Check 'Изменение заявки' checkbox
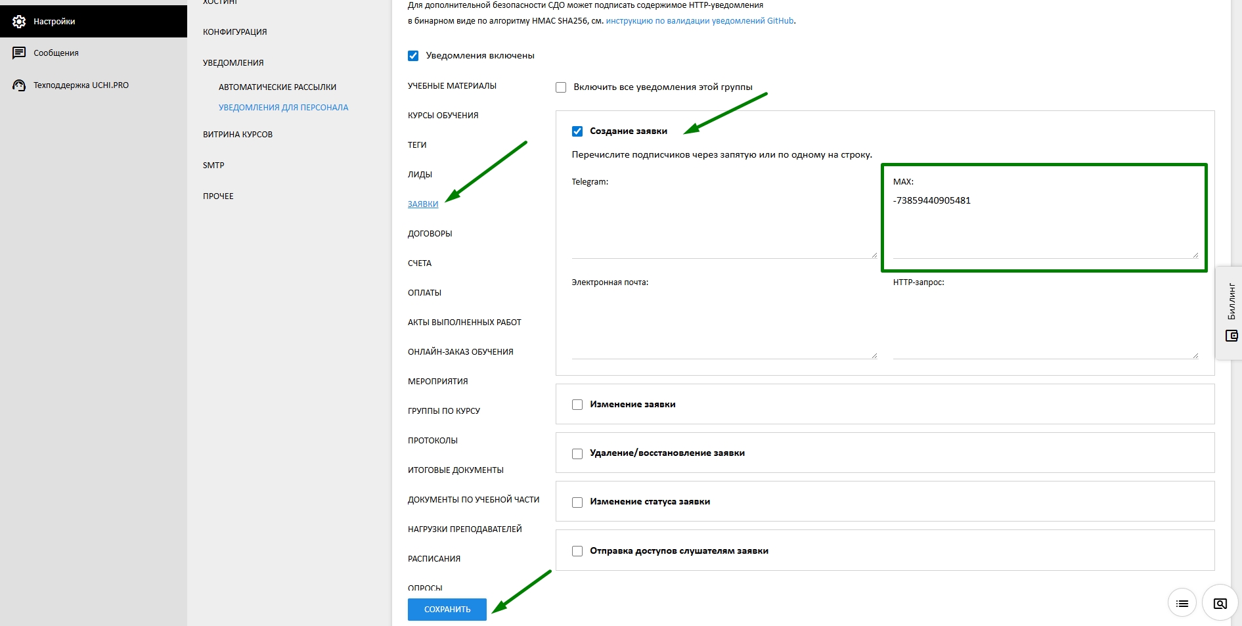This screenshot has width=1242, height=626. [x=577, y=405]
